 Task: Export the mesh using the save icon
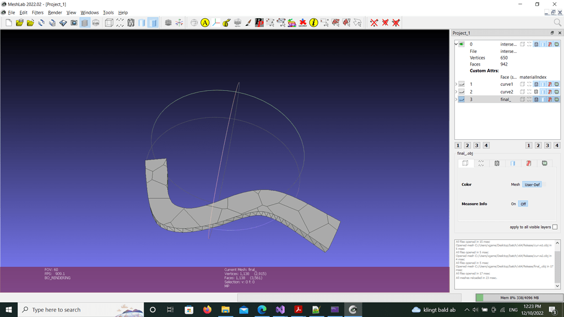tap(63, 23)
